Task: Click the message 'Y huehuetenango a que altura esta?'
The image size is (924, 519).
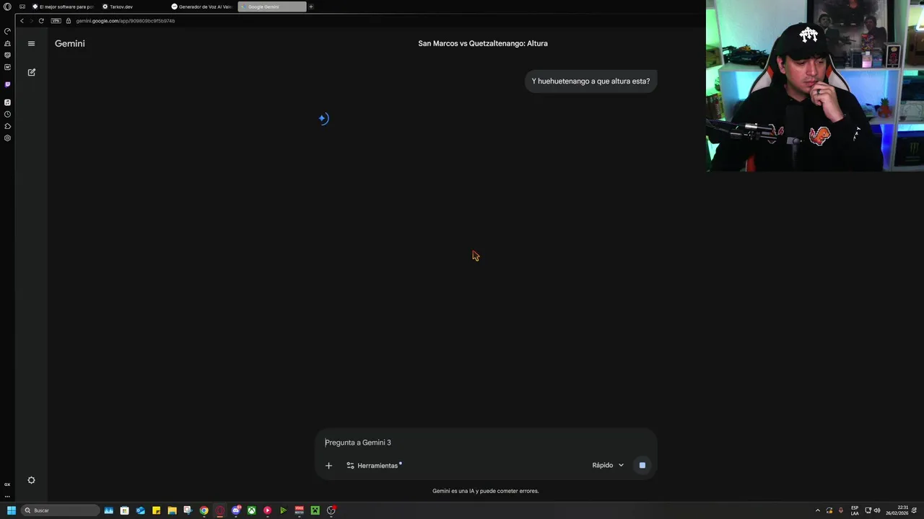Action: [x=590, y=81]
